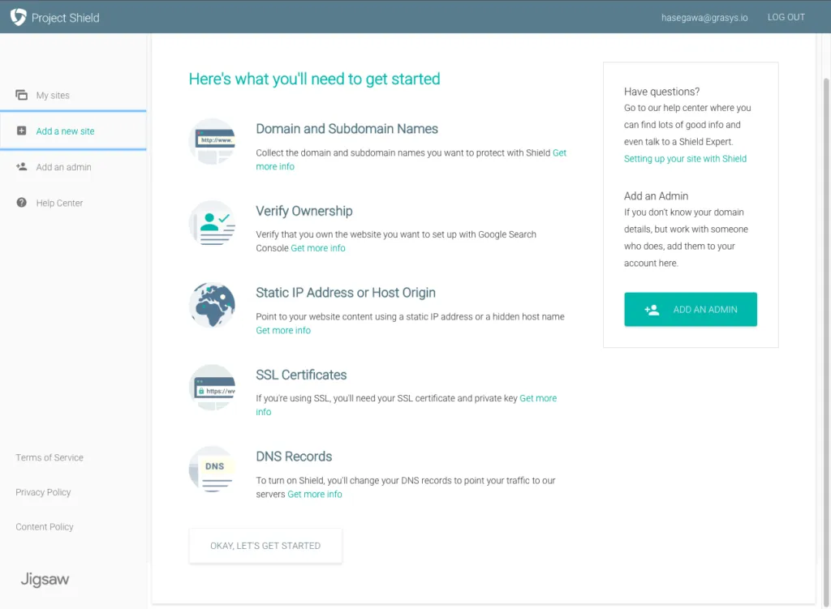Click the hasegawa@grasys.io account email
The width and height of the screenshot is (831, 609).
tap(704, 18)
